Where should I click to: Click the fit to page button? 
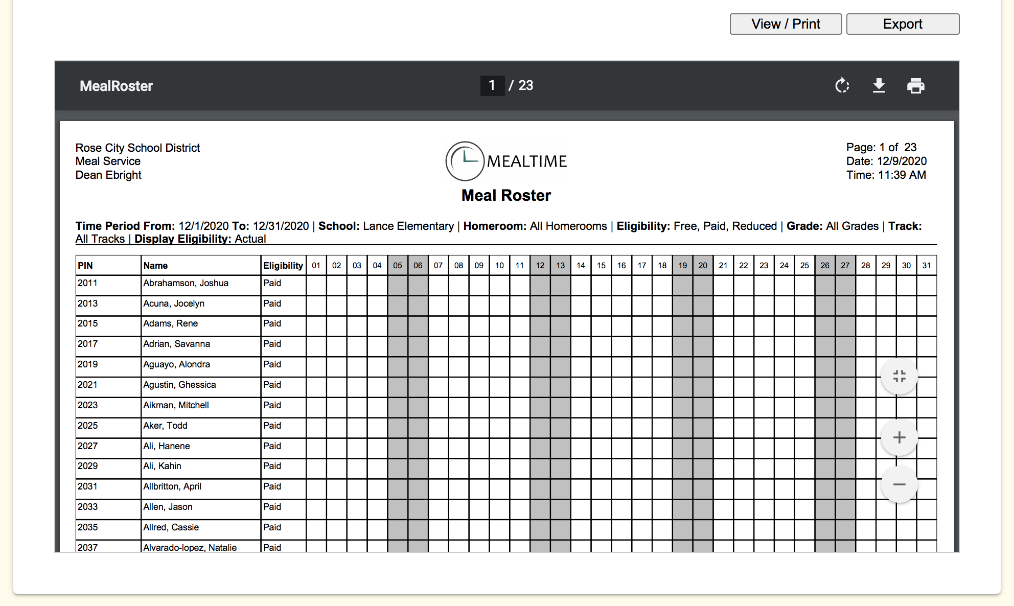[x=899, y=377]
